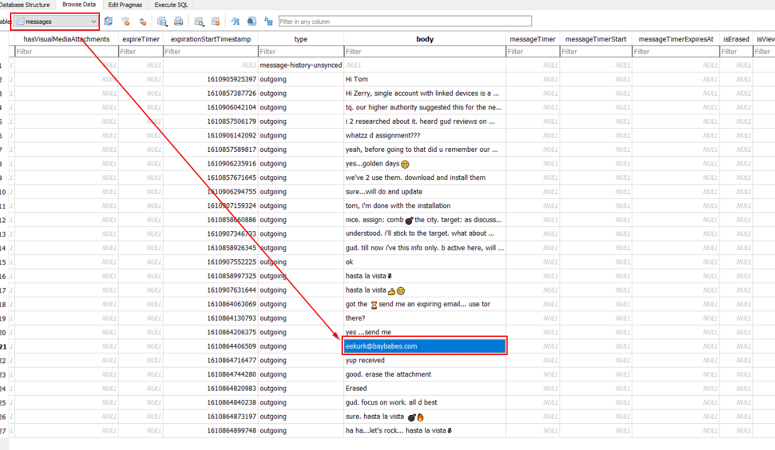The image size is (775, 450).
Task: Click the clear all filters funnel icon
Action: coord(126,21)
